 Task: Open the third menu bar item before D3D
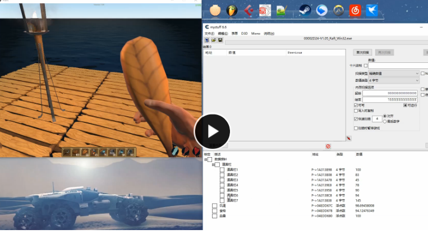(x=234, y=34)
